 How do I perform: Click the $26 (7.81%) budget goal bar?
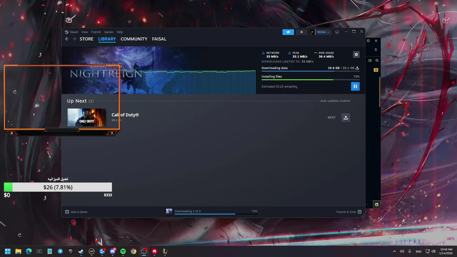click(58, 187)
